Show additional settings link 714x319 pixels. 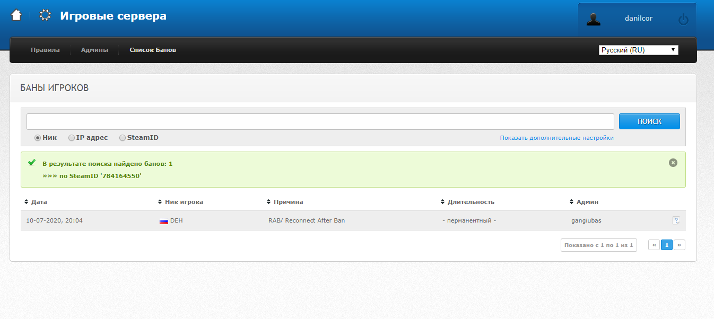(x=556, y=138)
